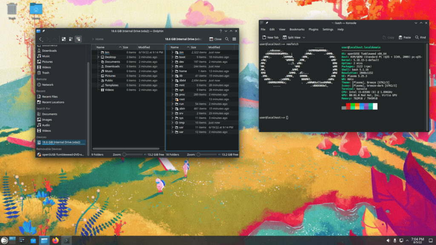Viewport: 436px width, 245px height.
Task: Navigate to Home via the breadcrumb
Action: tap(99, 39)
